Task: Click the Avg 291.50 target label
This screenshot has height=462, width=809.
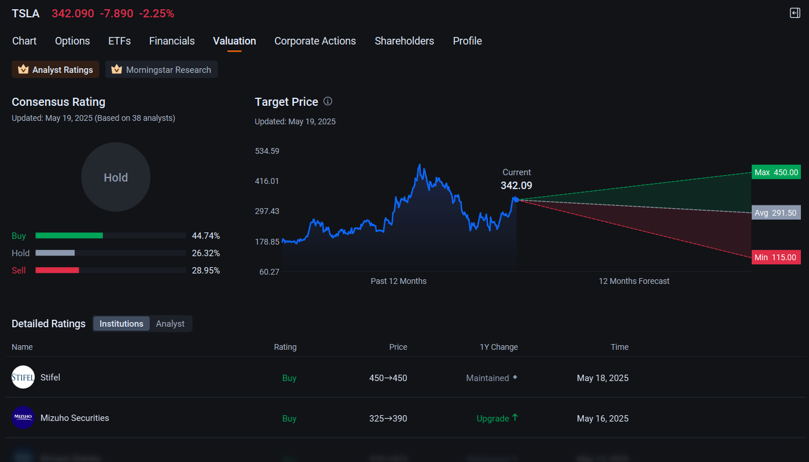Action: (776, 212)
